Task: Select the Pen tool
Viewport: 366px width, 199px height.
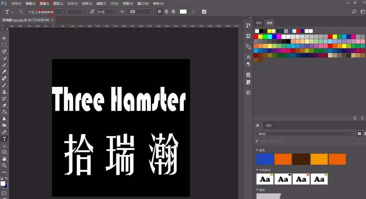Action: [x=4, y=132]
